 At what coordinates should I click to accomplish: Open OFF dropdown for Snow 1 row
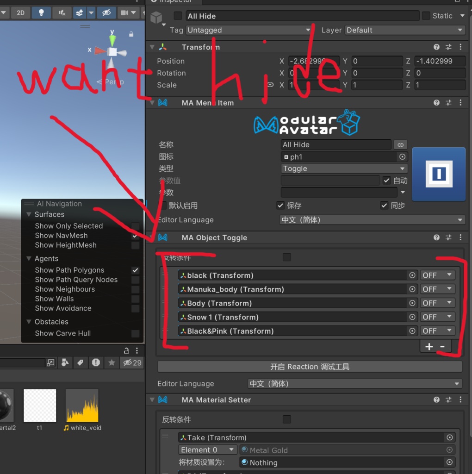point(437,317)
